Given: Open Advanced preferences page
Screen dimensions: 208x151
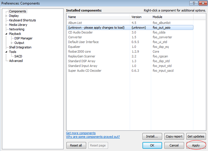Looking at the screenshot, I should (16, 61).
